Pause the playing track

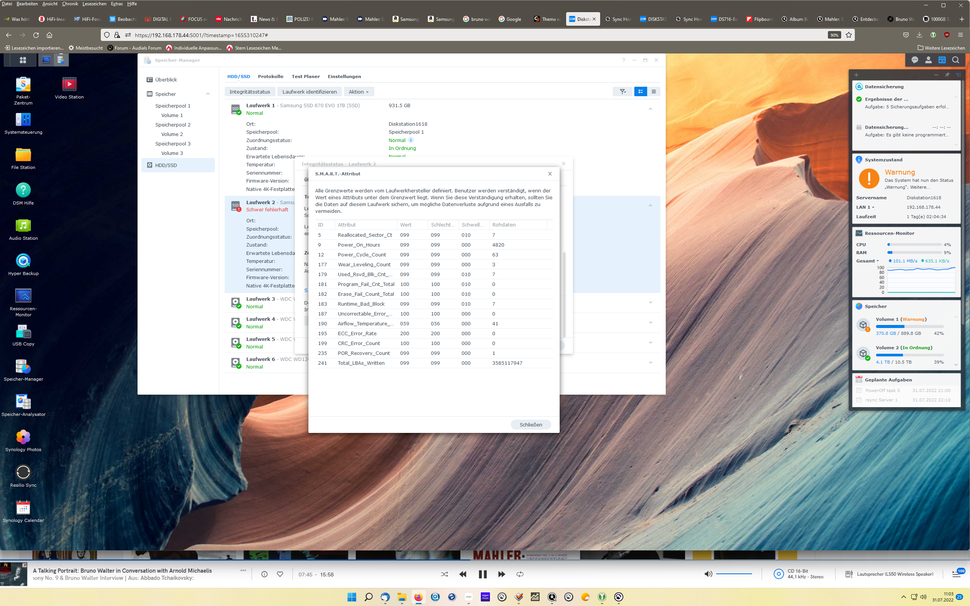[x=483, y=574]
